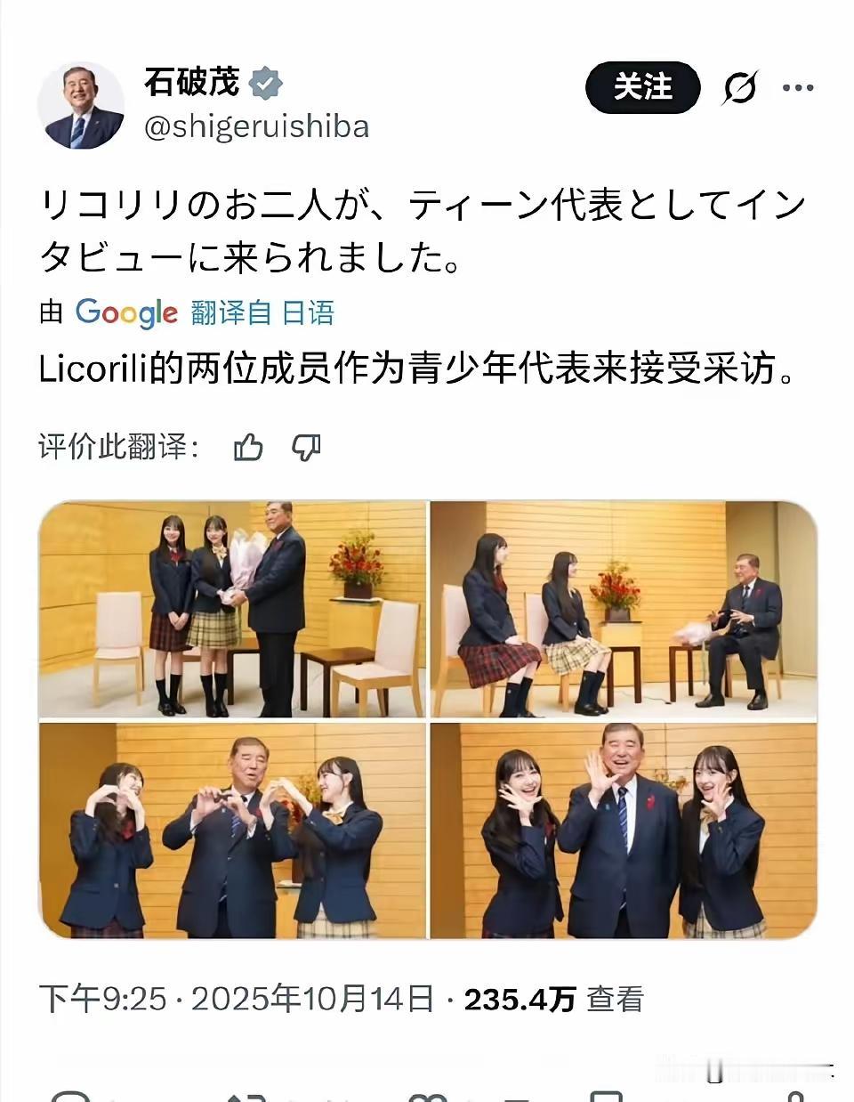Click the Japanese tweet text
The height and width of the screenshot is (1102, 854).
423,231
